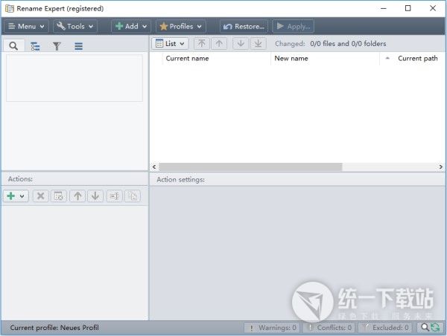Click the right scroll arrow of file list

[441, 167]
